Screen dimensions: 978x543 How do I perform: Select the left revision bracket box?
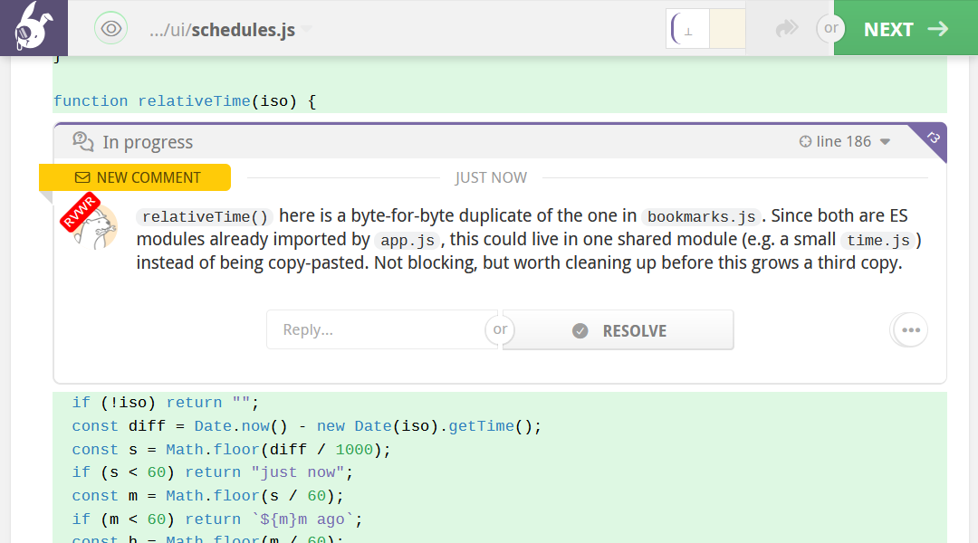pos(688,29)
